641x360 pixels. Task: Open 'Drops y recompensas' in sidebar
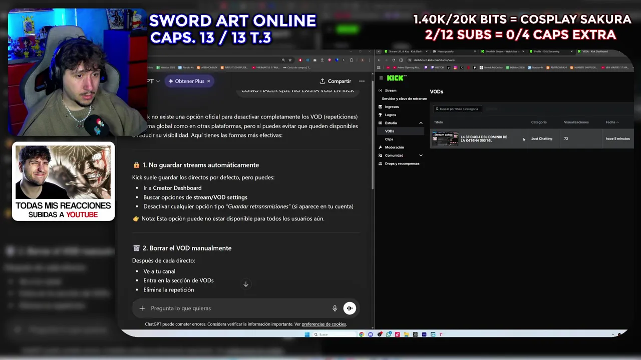(402, 163)
